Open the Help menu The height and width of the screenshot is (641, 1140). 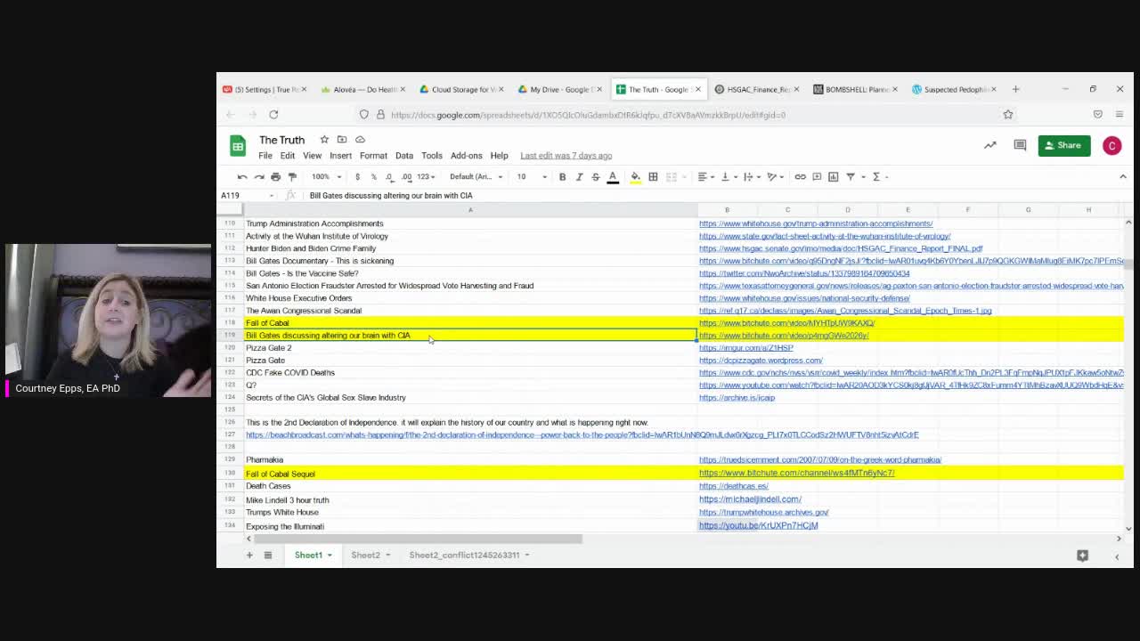point(499,156)
